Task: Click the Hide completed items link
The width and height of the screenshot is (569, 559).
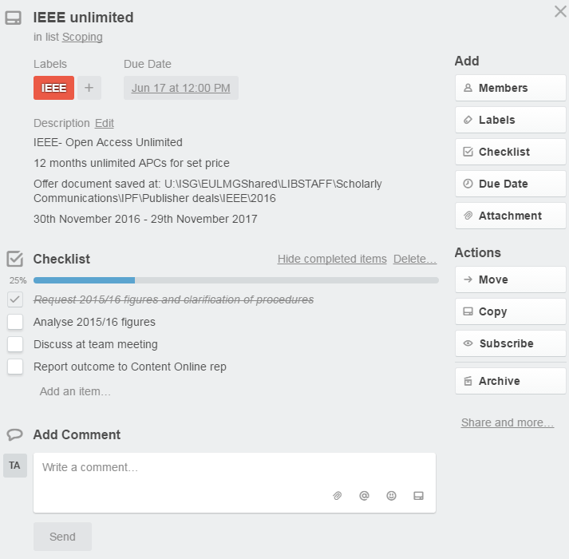Action: point(332,259)
